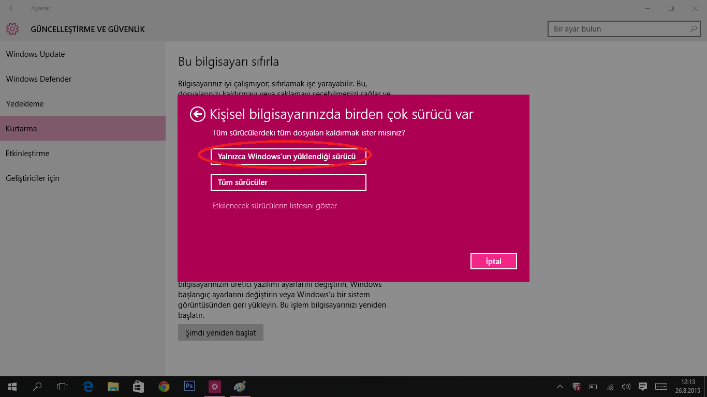This screenshot has width=707, height=397.
Task: Open the Action Center notifications icon
Action: [643, 387]
